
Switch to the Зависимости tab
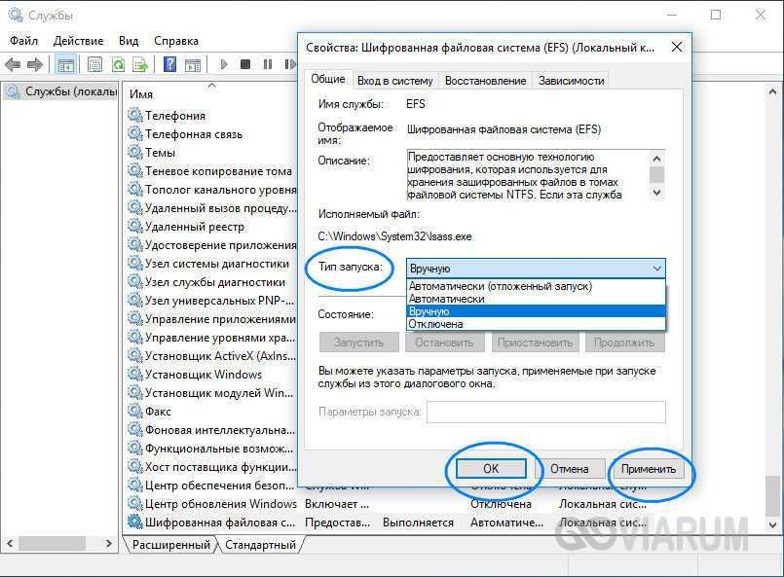tap(571, 81)
